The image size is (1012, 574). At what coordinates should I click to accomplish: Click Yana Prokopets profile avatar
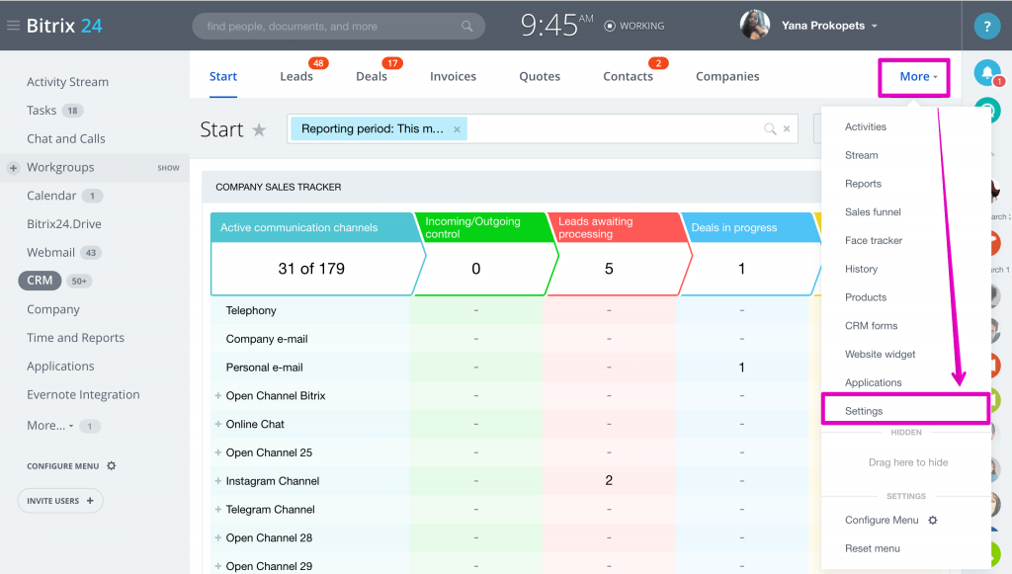pyautogui.click(x=754, y=26)
